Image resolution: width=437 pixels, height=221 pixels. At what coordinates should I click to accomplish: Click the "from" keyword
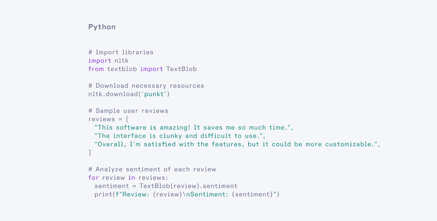point(96,69)
